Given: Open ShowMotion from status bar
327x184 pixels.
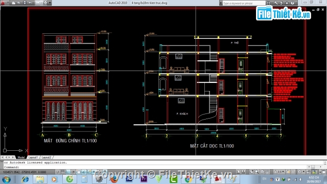Looking at the screenshot, I should click(x=267, y=172).
